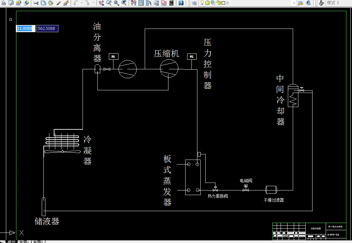Open the Tool Palettes window icon

tap(149, 3)
